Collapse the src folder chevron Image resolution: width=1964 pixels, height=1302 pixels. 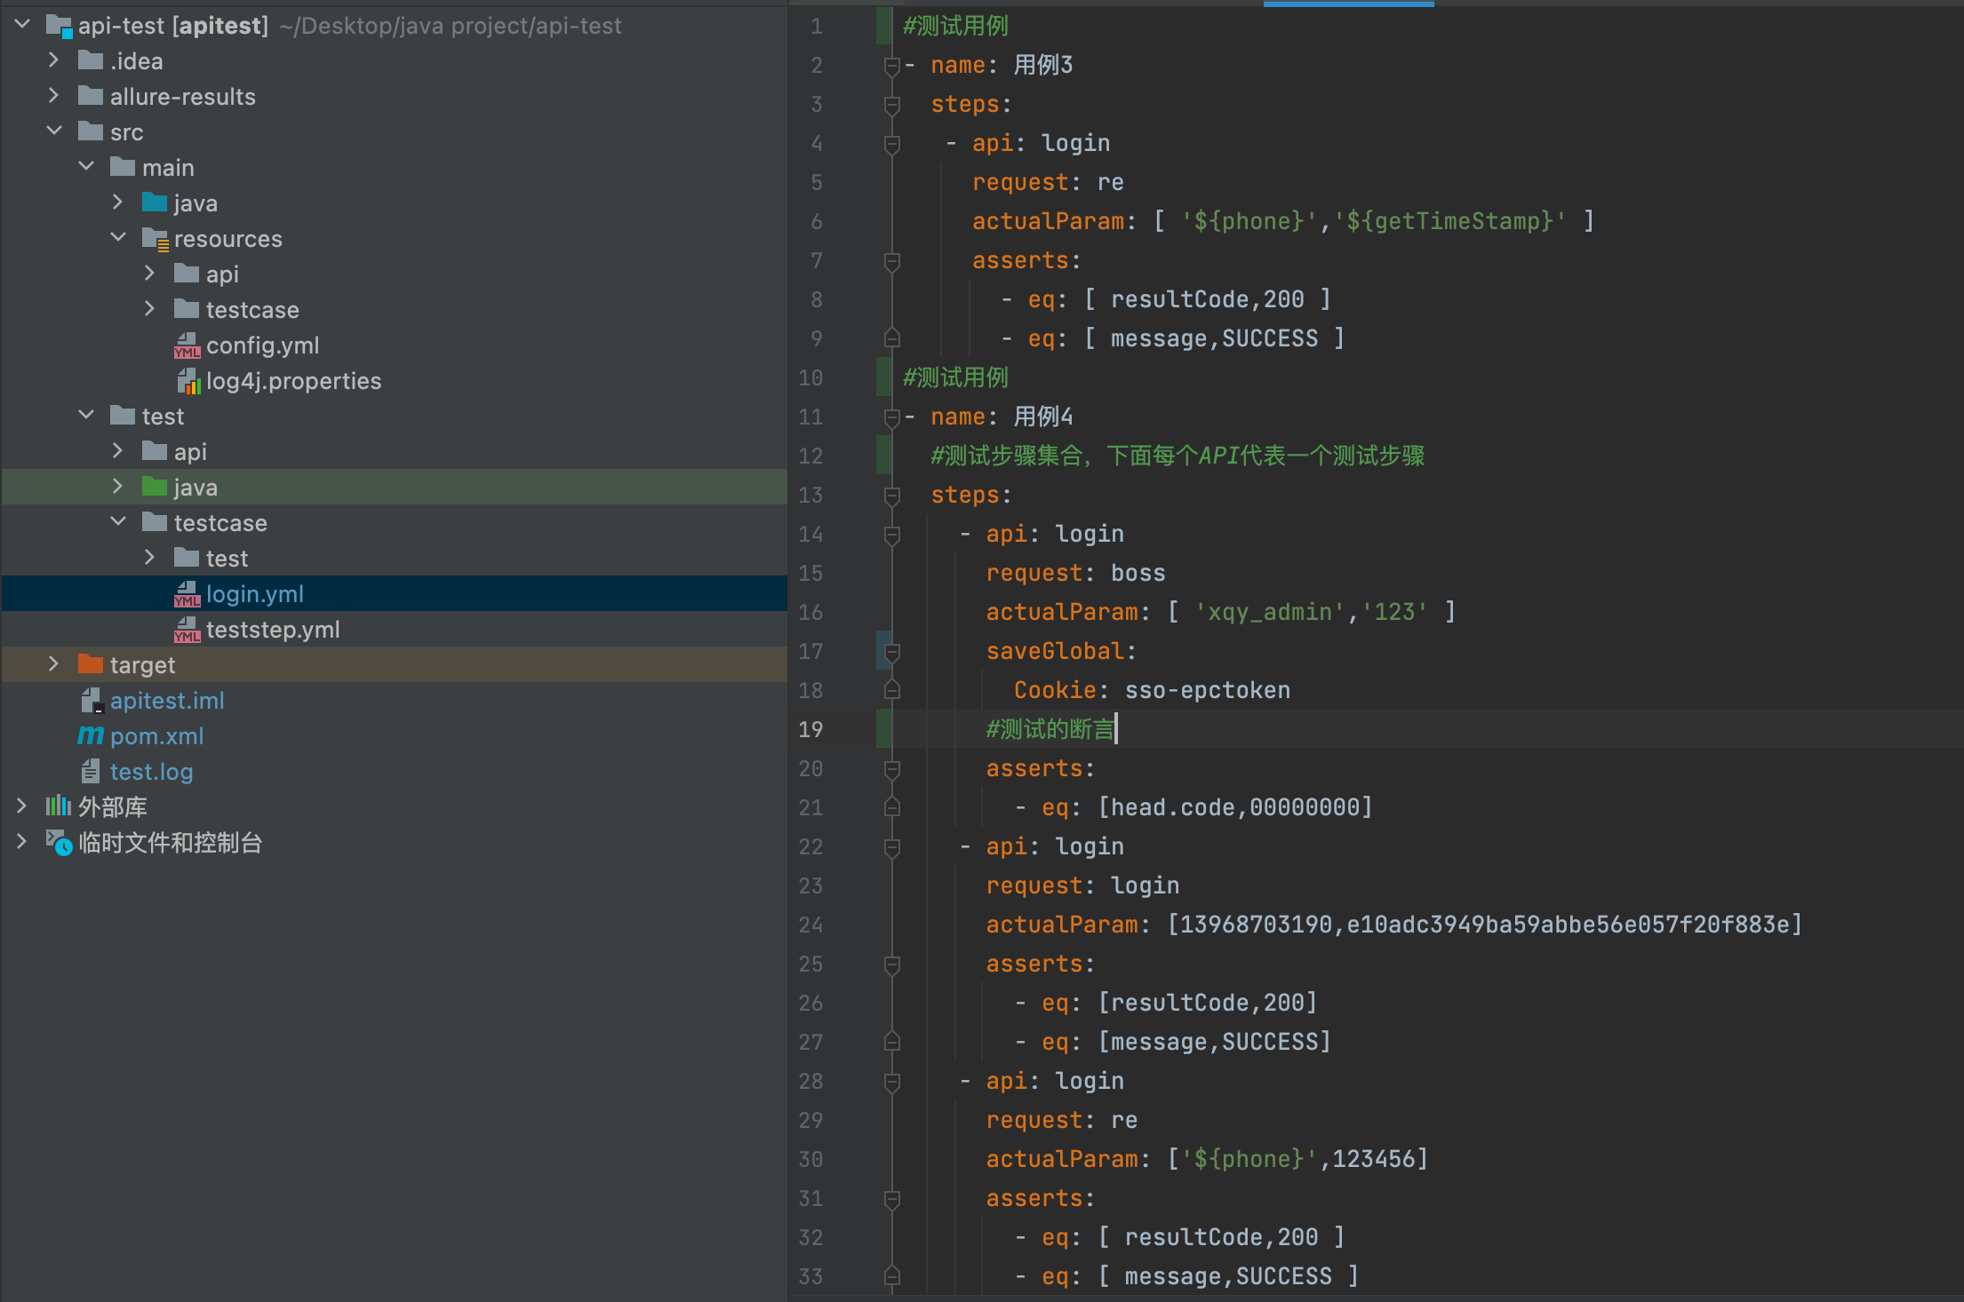(x=54, y=131)
